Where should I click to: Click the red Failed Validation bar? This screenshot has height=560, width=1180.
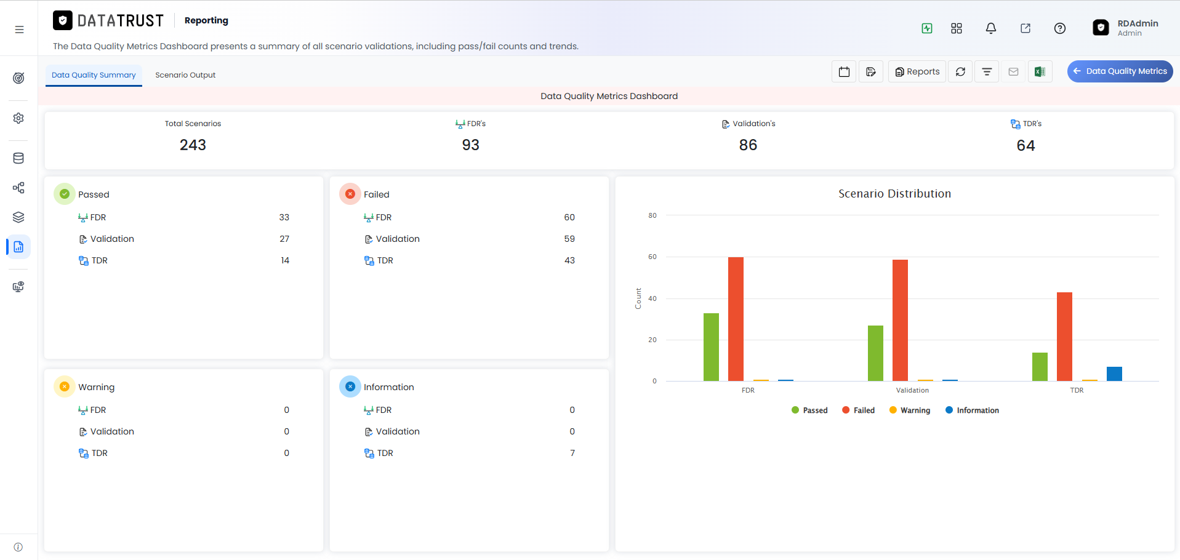coord(900,320)
